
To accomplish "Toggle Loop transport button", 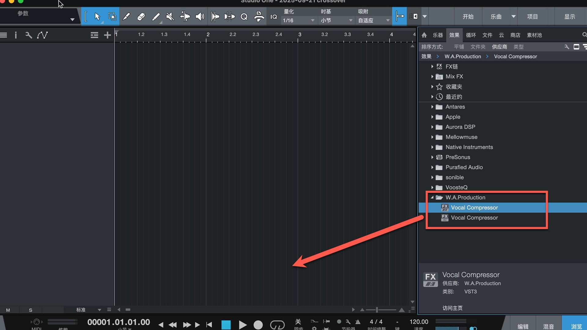I will tap(277, 324).
